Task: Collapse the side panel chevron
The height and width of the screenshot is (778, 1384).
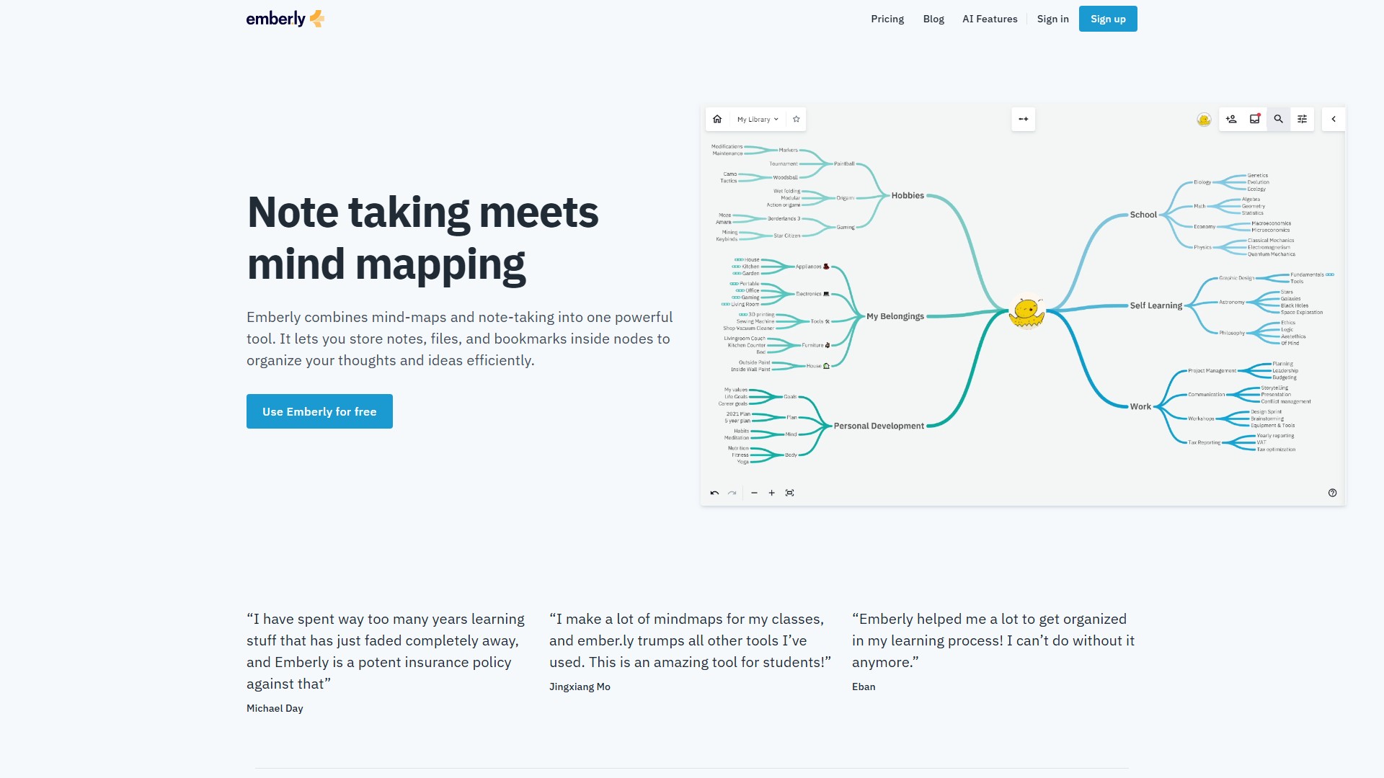Action: point(1334,120)
